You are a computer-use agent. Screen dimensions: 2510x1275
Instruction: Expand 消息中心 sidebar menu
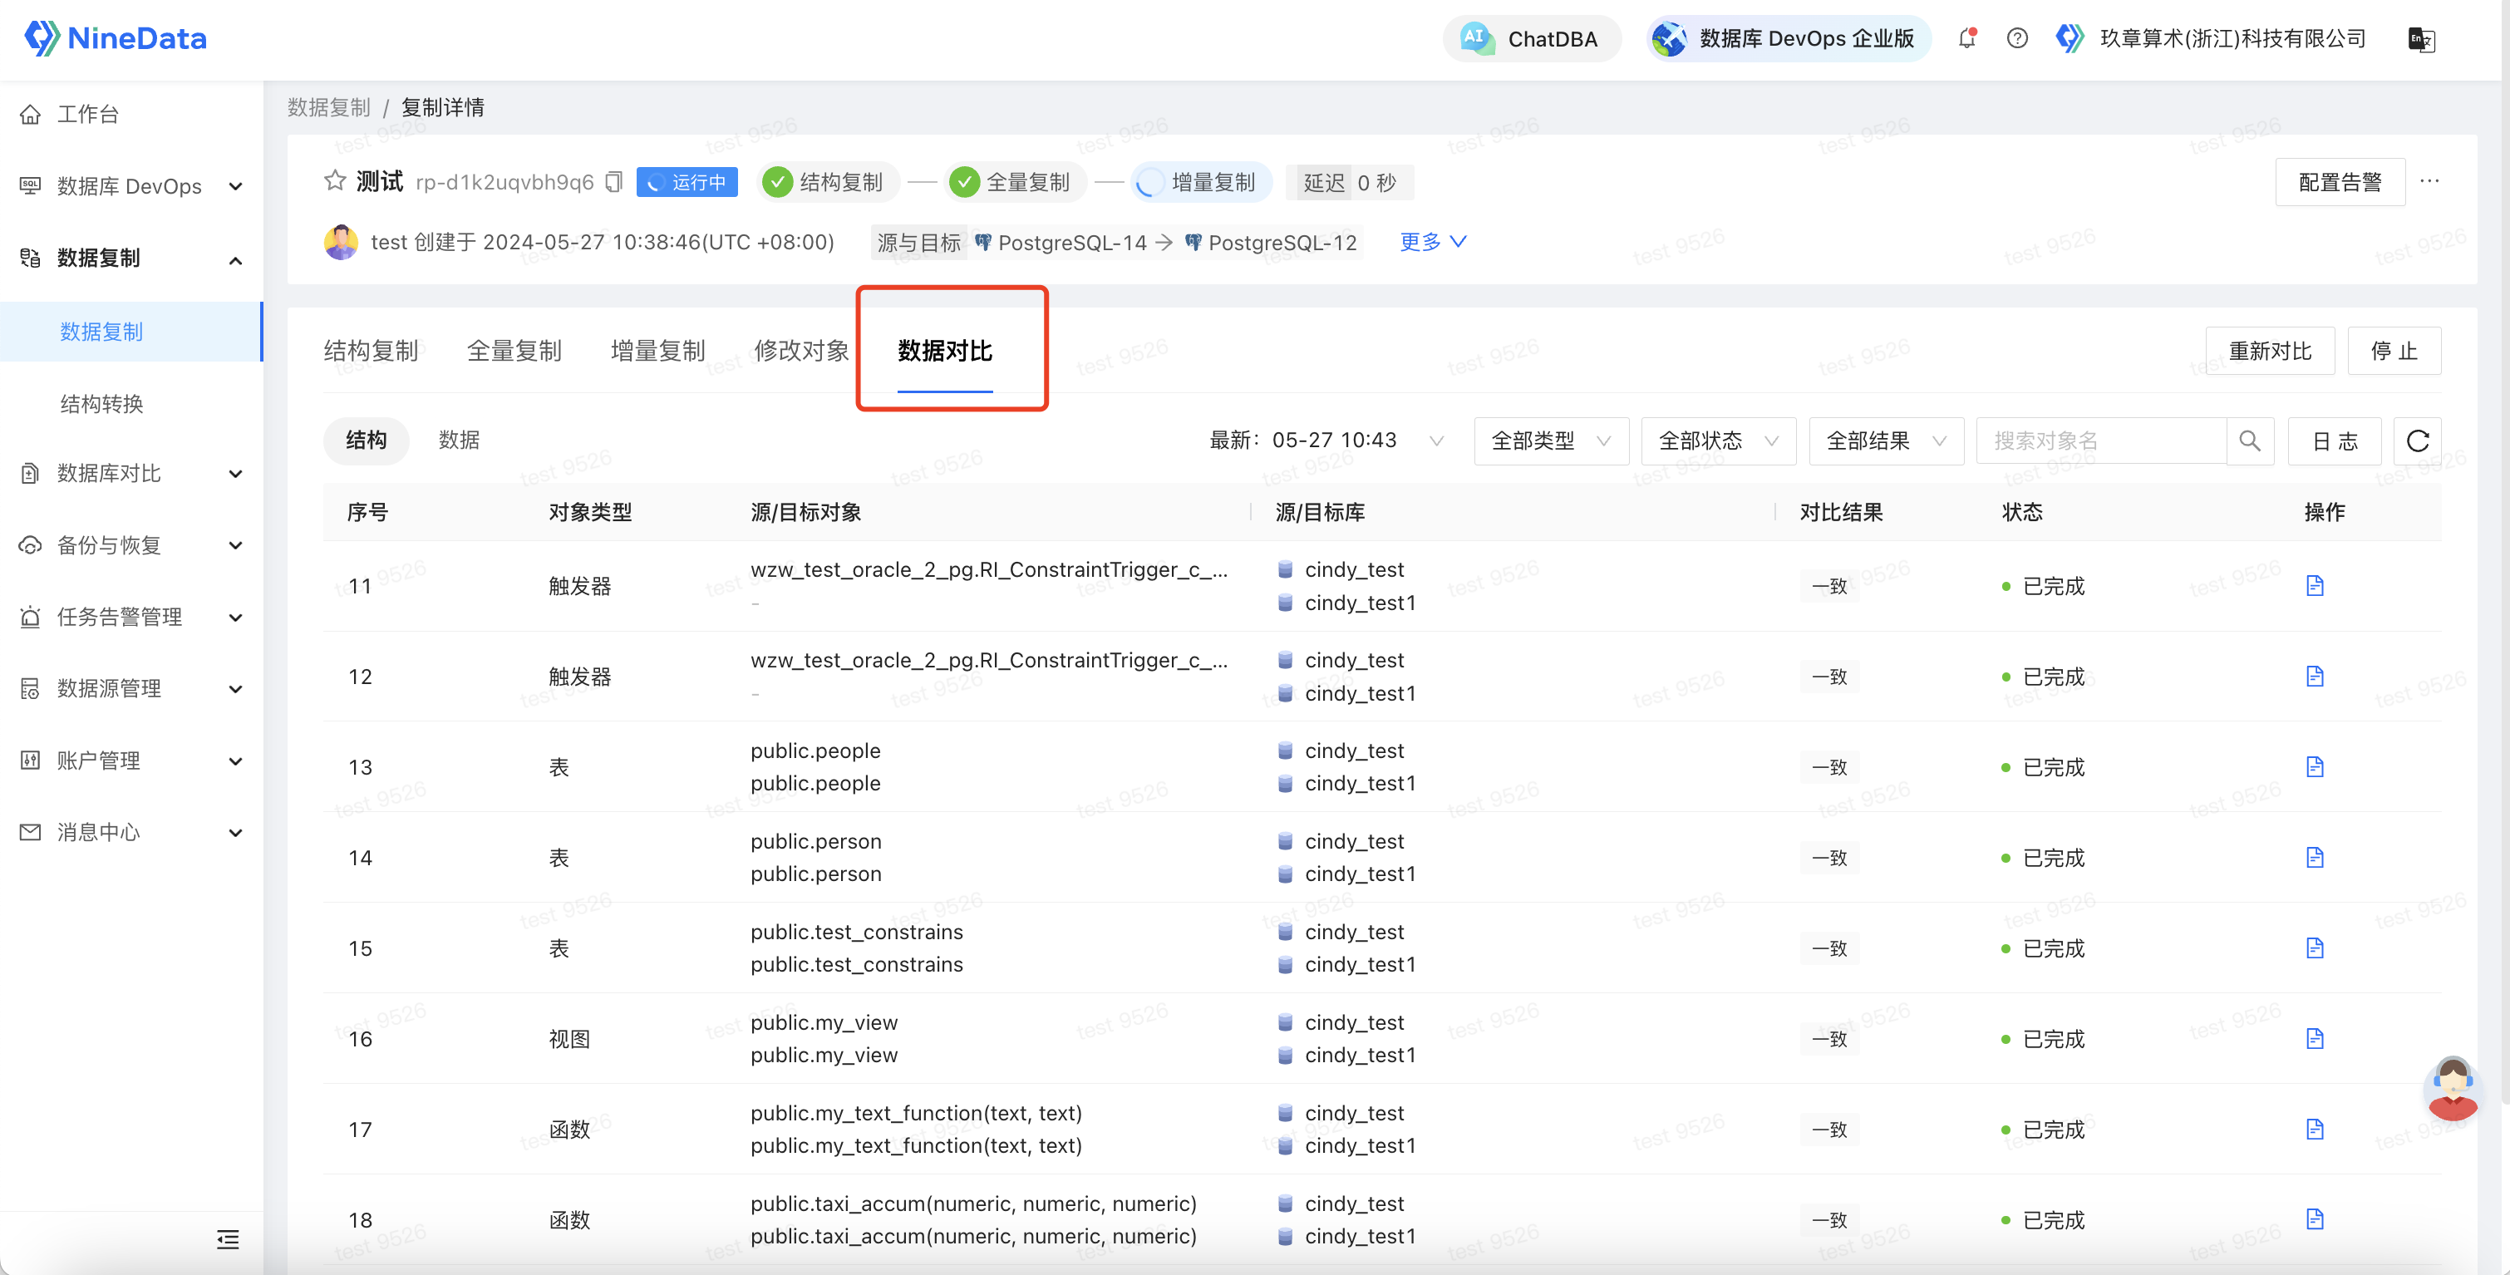tap(130, 833)
